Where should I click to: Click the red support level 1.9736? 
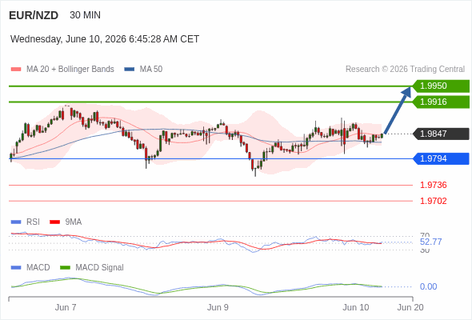coord(433,185)
